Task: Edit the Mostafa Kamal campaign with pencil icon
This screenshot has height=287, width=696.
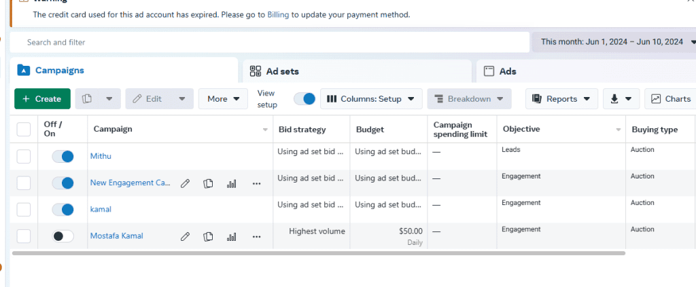Action: 185,237
